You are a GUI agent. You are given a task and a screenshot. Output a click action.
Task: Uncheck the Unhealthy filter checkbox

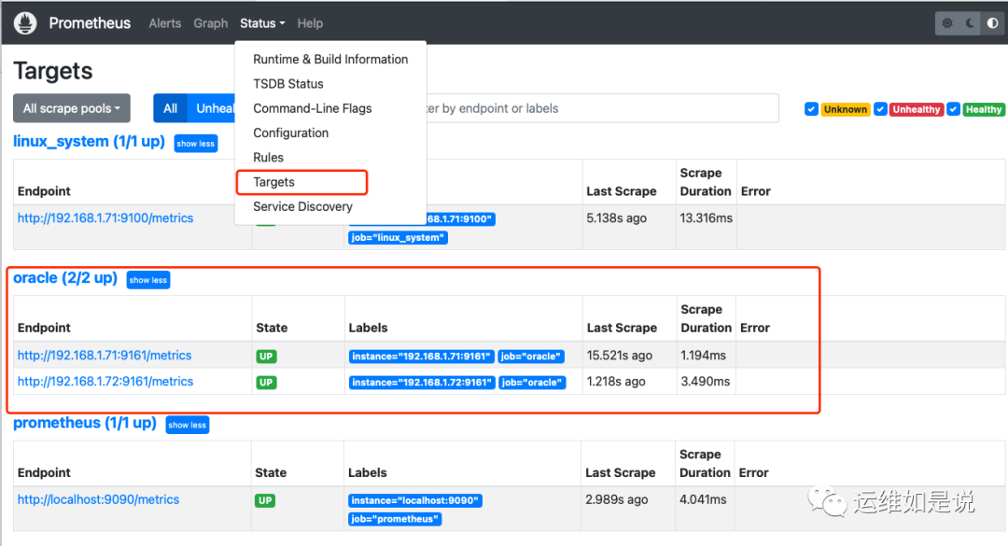point(880,109)
